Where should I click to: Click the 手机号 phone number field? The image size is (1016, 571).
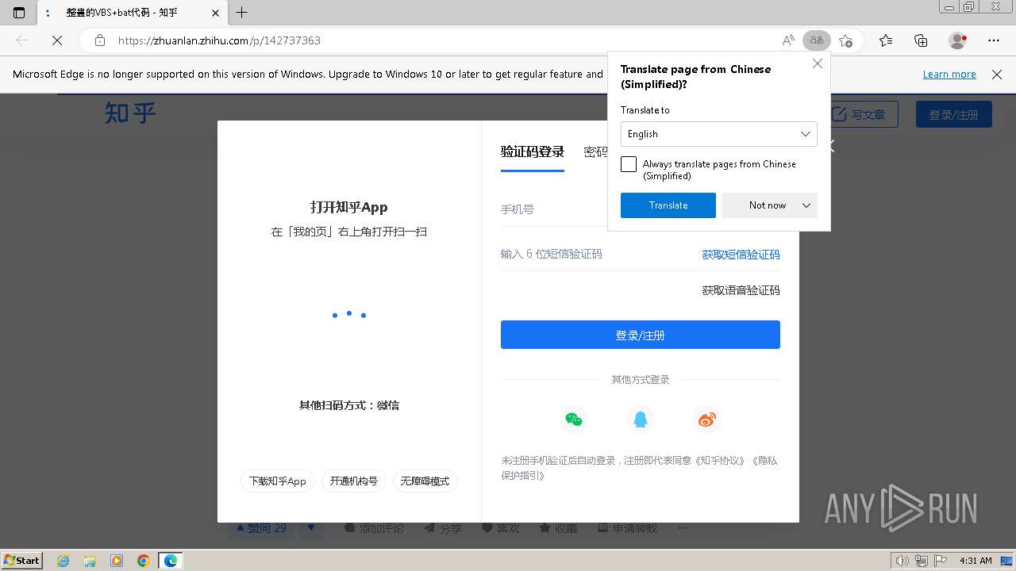point(554,209)
